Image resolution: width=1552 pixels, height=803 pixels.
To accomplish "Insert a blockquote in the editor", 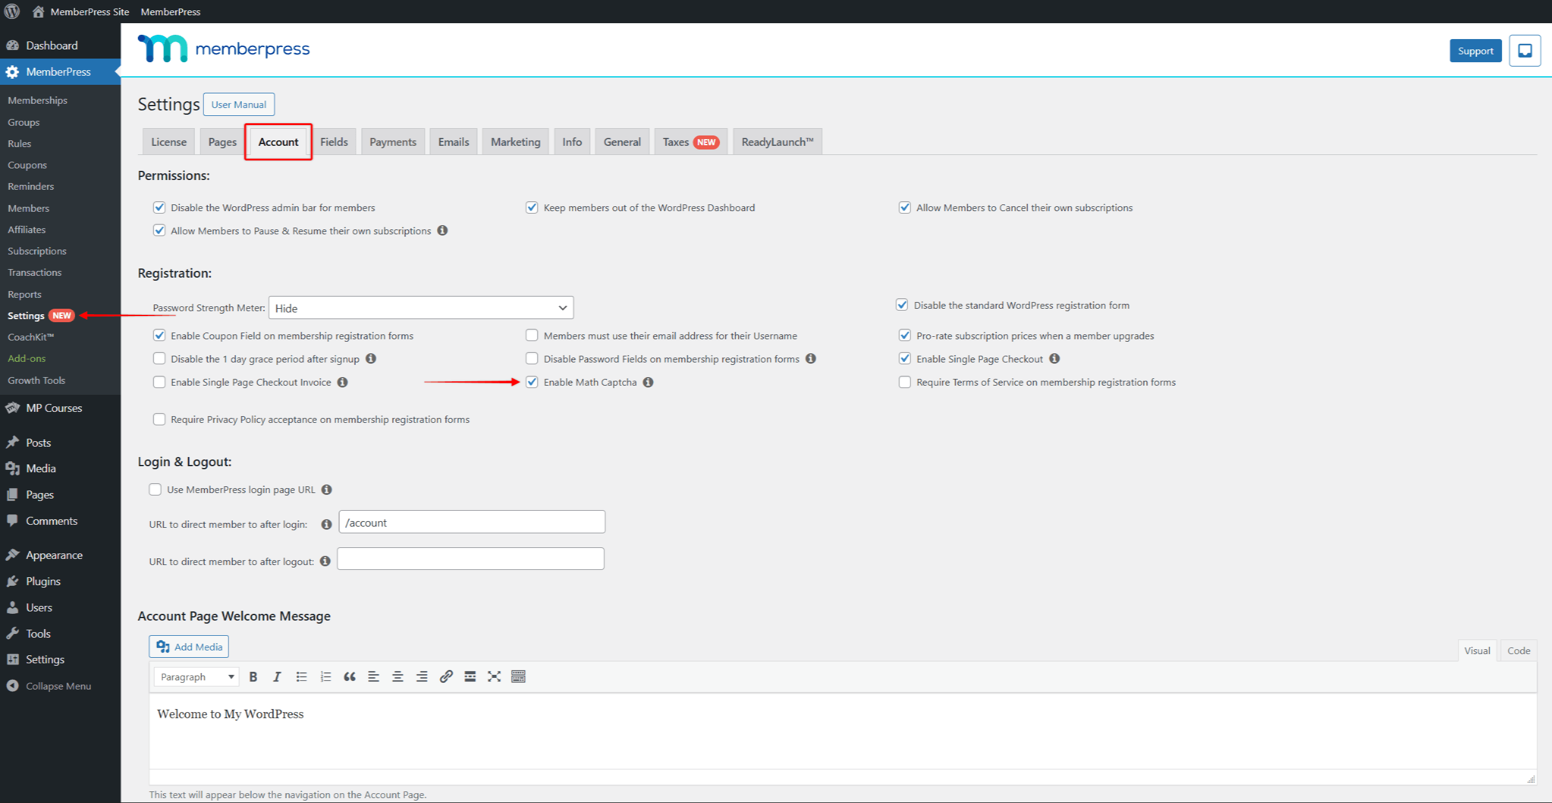I will click(x=349, y=677).
